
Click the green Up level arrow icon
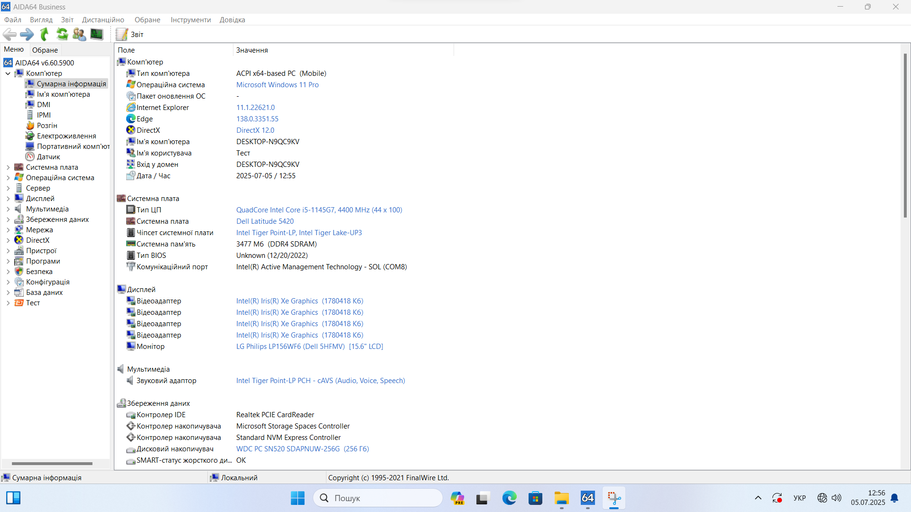point(45,34)
